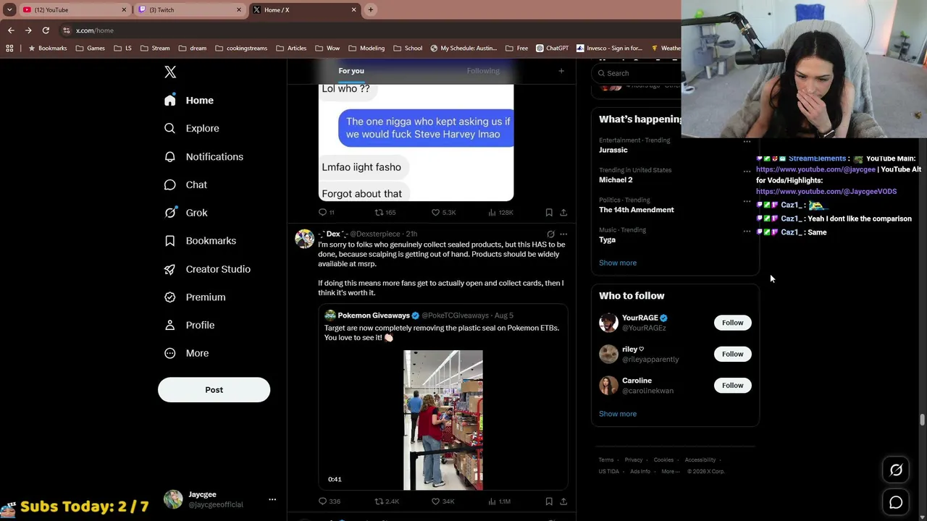Open Premium from the sidebar
The width and height of the screenshot is (927, 521).
[x=195, y=297]
